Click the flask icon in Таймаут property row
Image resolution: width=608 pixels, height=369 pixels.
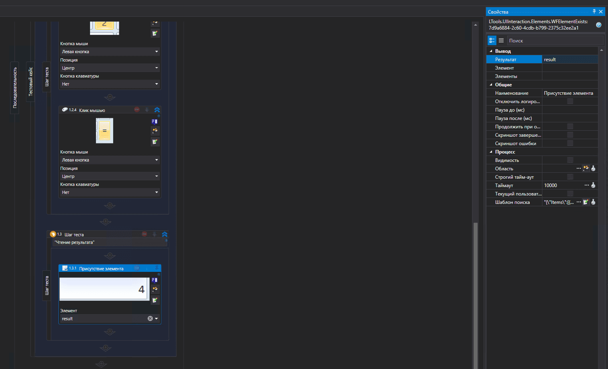point(593,185)
